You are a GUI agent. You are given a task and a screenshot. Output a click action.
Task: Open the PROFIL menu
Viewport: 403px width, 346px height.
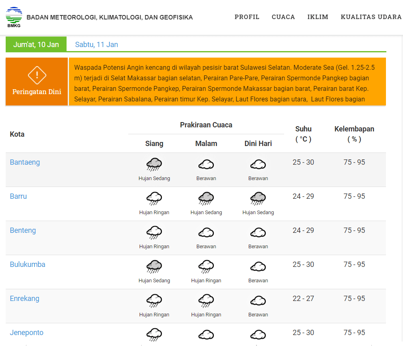coord(247,17)
